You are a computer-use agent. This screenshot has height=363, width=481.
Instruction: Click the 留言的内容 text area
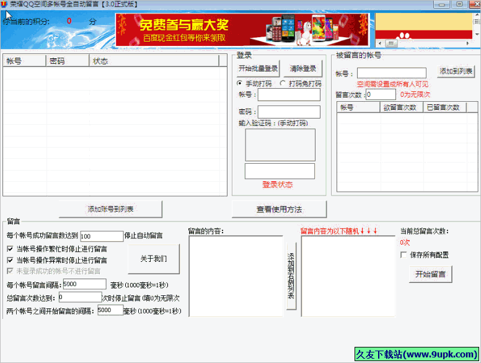pyautogui.click(x=236, y=276)
